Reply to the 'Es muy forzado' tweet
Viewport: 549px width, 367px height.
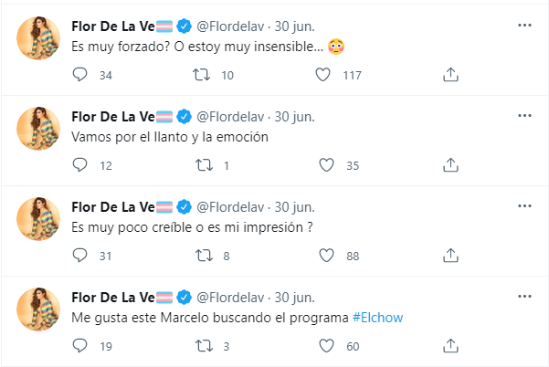pos(79,75)
